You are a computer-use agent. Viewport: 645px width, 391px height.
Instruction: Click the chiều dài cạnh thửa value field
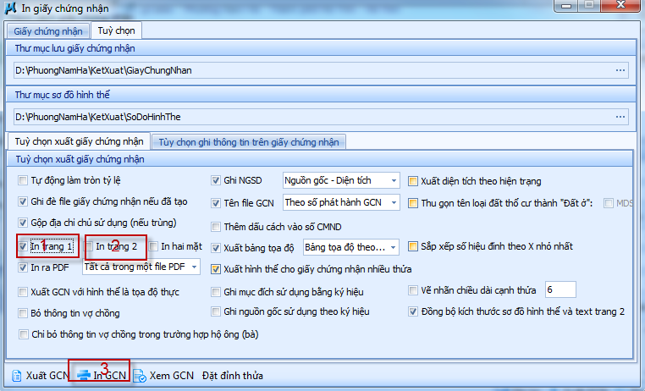[560, 289]
